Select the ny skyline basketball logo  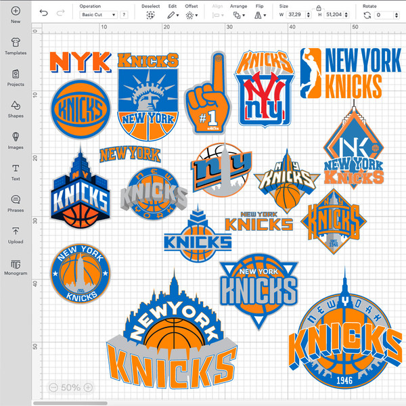[x=221, y=170]
